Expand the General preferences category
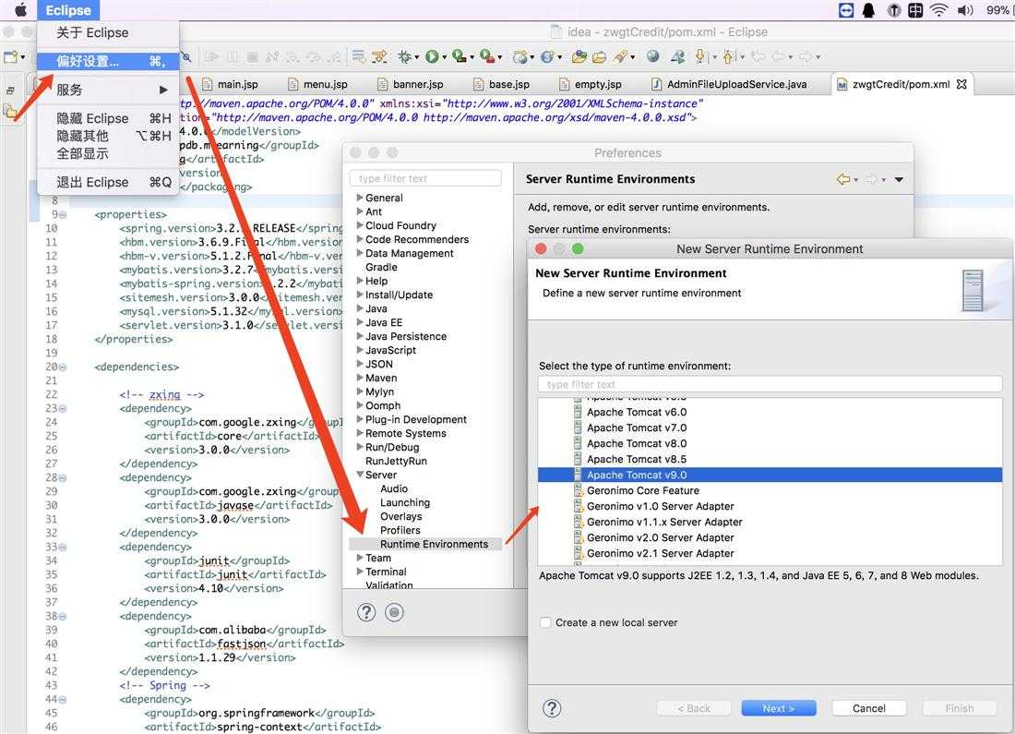The image size is (1015, 734). point(360,198)
